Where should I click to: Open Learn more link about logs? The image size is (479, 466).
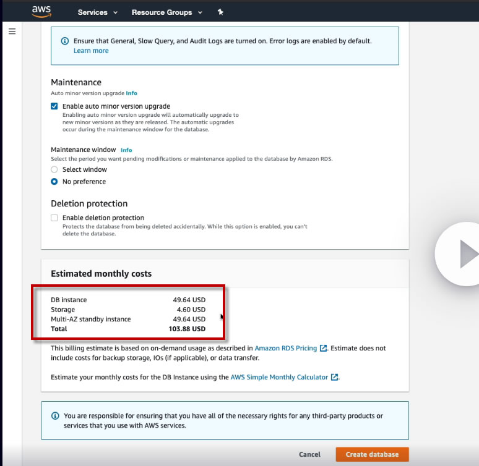point(91,51)
